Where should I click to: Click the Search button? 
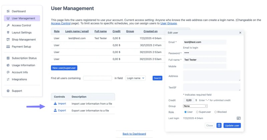pos(157,78)
